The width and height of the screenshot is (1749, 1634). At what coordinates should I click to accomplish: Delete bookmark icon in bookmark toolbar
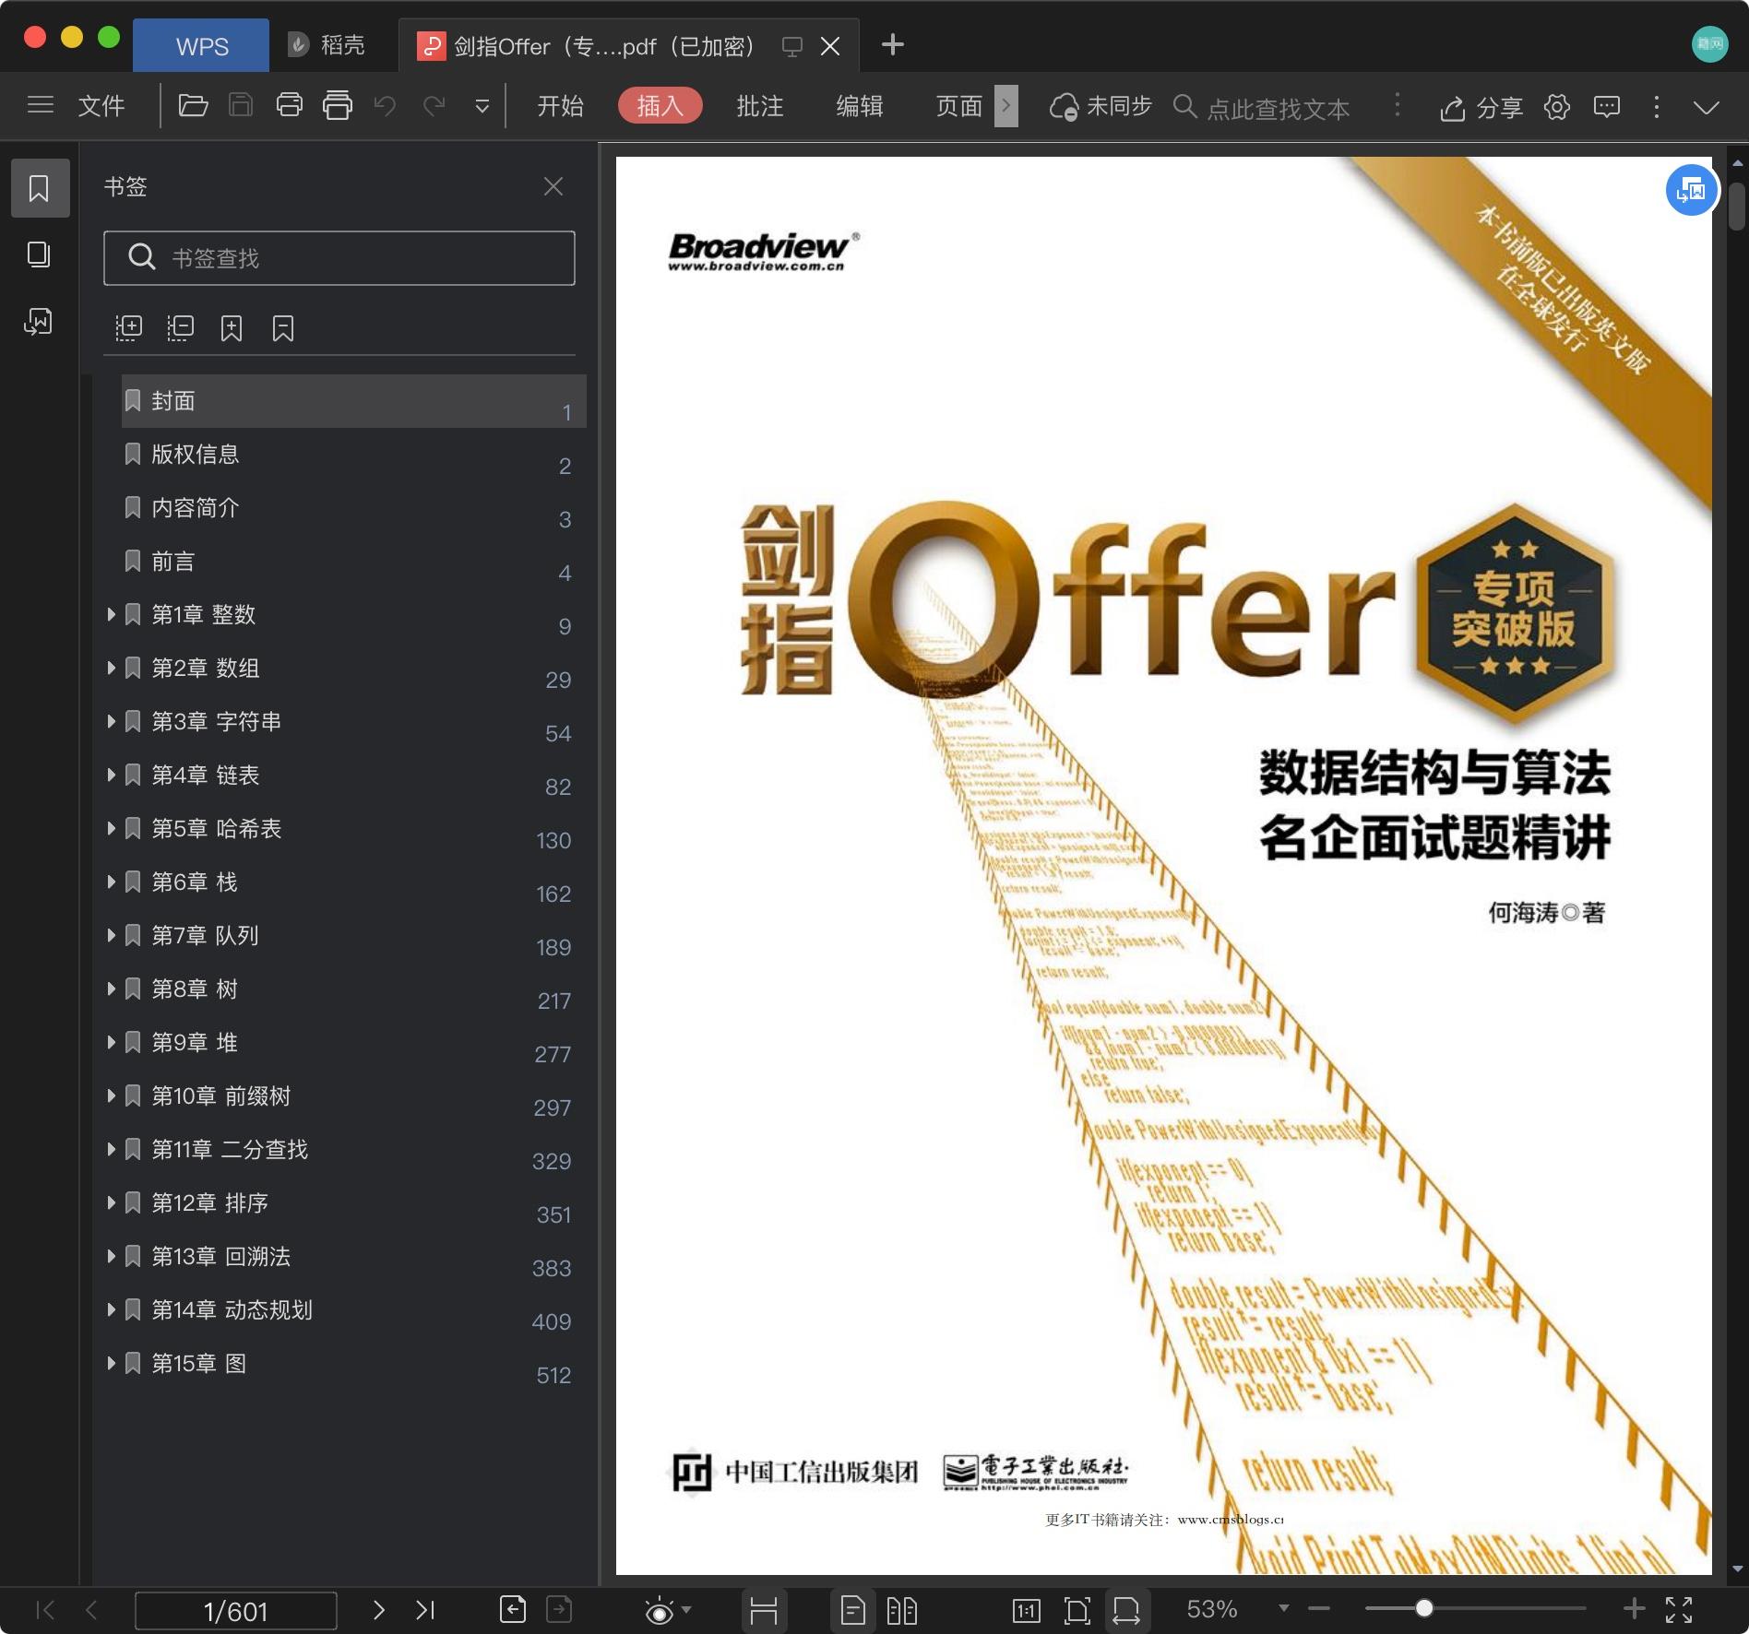click(283, 327)
